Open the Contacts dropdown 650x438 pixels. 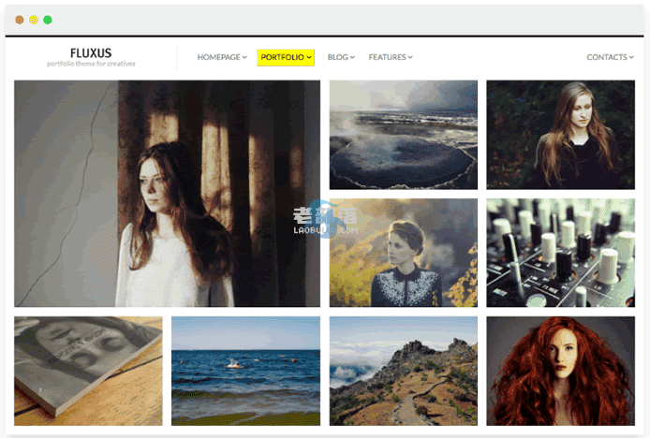click(x=609, y=57)
